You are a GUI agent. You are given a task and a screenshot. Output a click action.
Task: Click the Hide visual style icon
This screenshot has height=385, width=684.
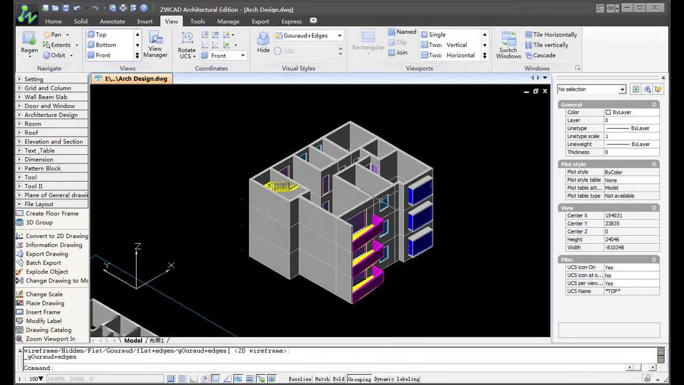pyautogui.click(x=263, y=42)
